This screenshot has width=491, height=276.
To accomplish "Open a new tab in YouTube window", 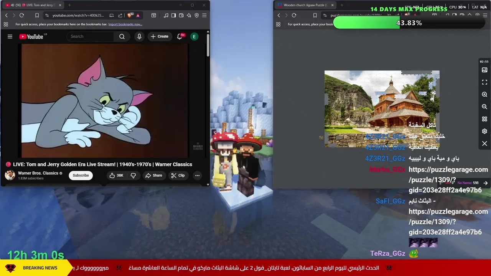I will point(69,5).
